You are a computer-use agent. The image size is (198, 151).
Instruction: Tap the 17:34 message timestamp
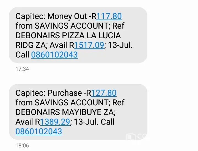22,69
